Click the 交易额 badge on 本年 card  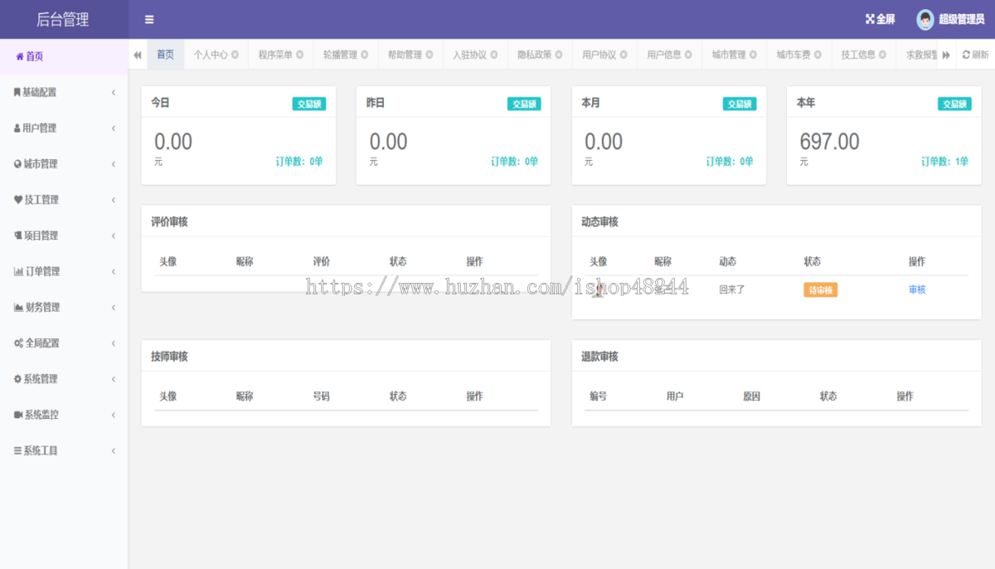(x=954, y=105)
